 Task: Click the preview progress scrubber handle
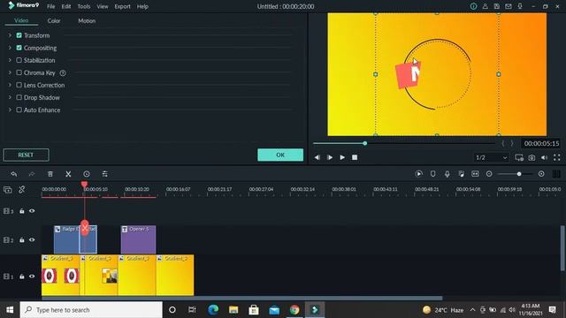(365, 143)
